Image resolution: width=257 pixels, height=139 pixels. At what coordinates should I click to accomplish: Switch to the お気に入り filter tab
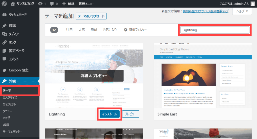tap(110, 30)
